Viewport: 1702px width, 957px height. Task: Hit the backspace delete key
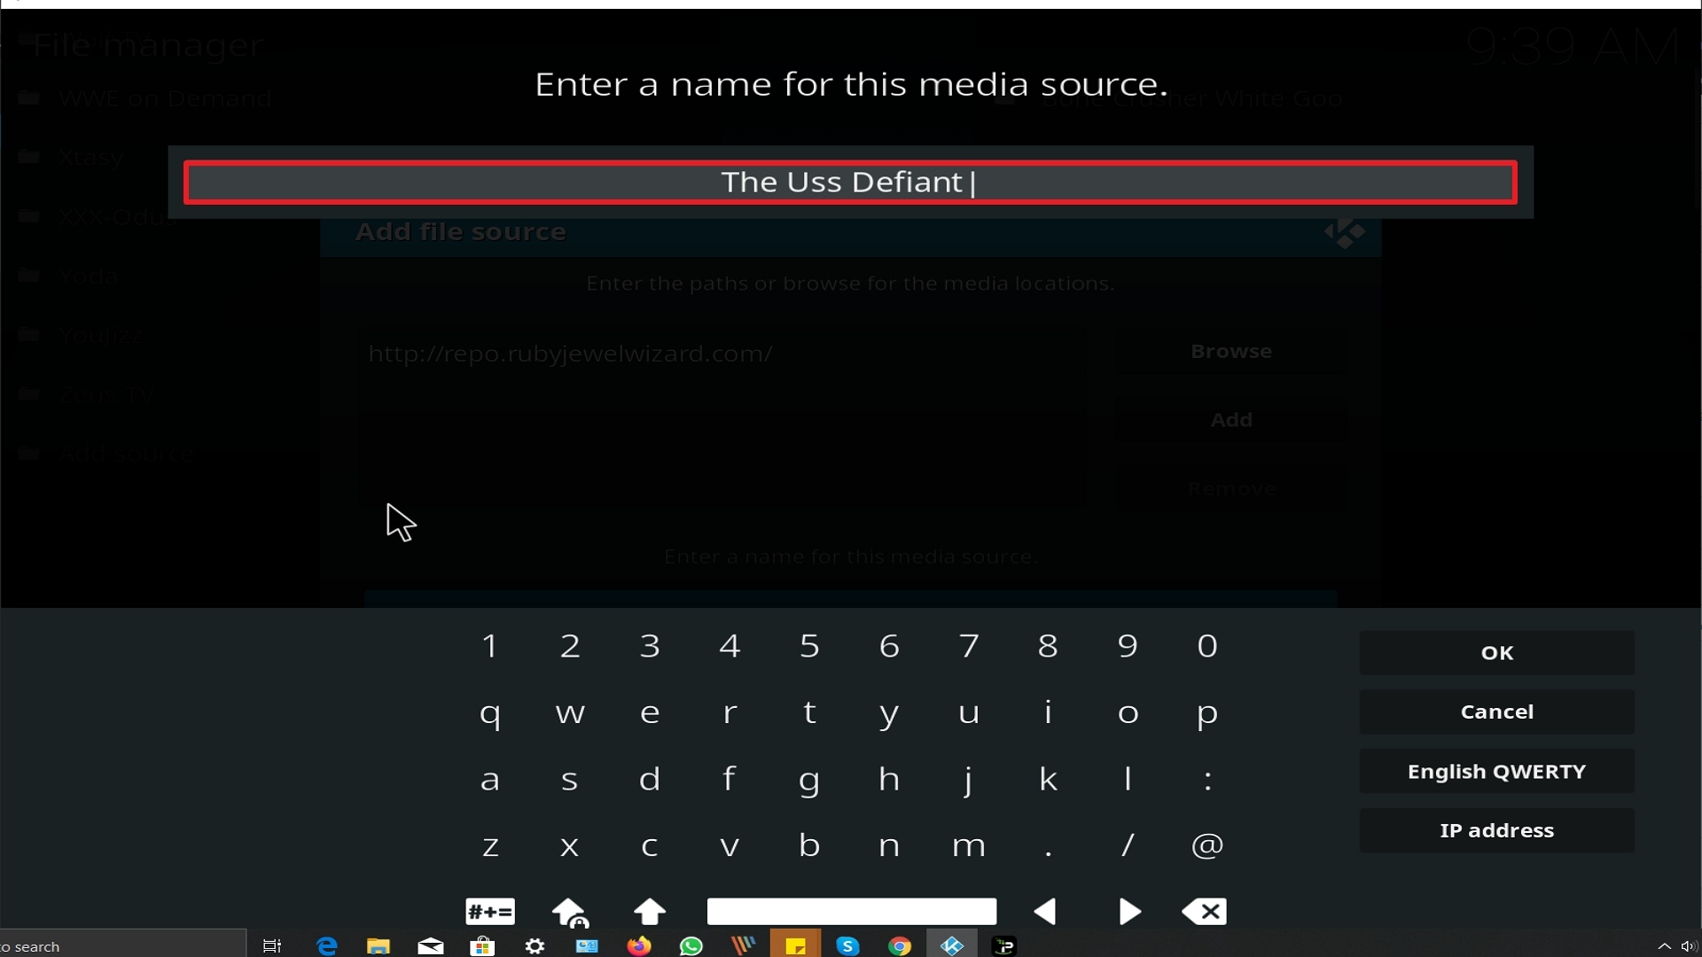coord(1205,912)
